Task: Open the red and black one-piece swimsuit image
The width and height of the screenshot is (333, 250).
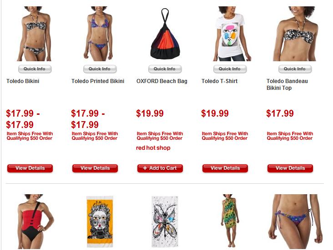Action: pyautogui.click(x=35, y=221)
